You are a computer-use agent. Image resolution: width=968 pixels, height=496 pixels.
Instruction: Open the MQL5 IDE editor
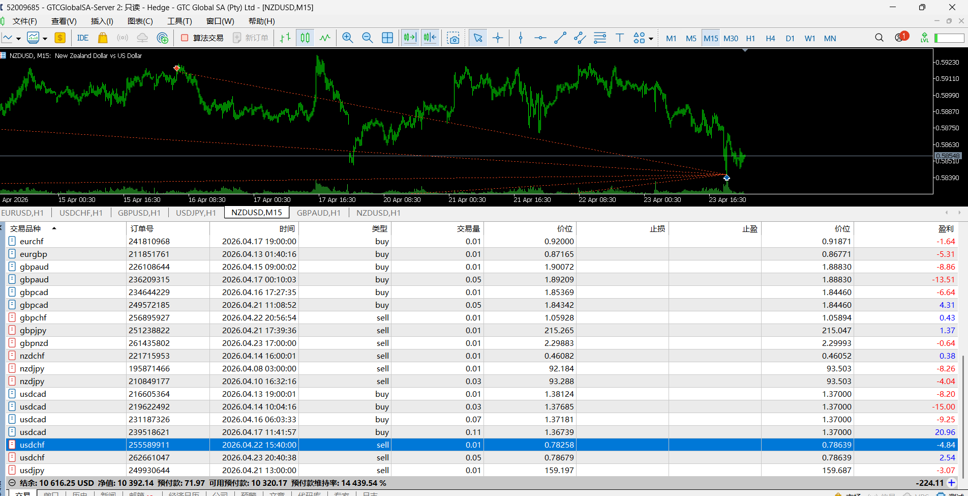coord(82,38)
